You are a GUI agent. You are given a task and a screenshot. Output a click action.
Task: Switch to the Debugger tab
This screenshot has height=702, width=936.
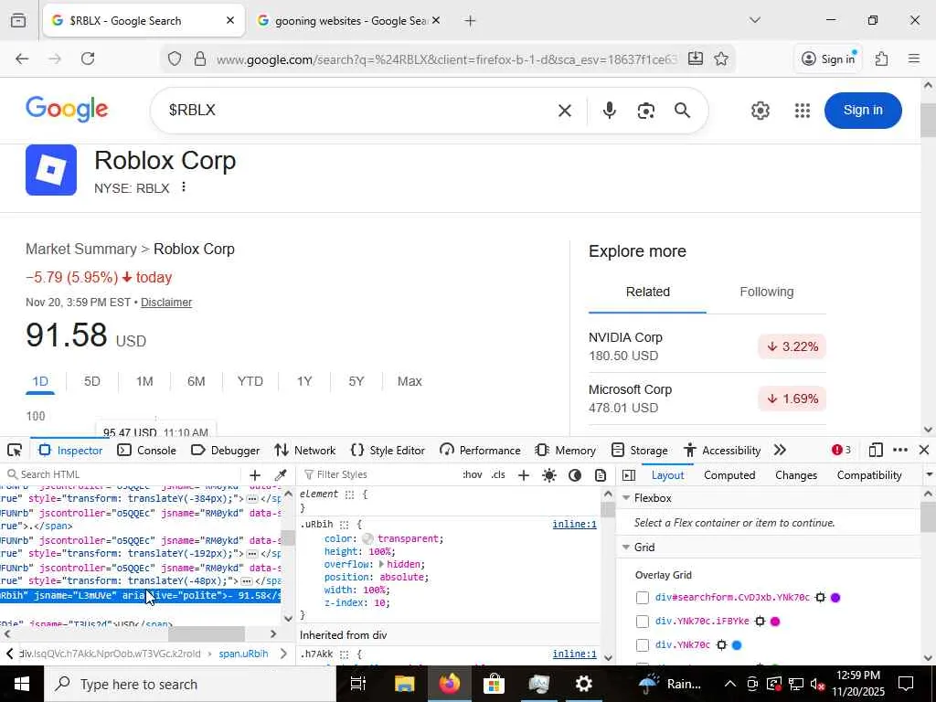click(225, 450)
